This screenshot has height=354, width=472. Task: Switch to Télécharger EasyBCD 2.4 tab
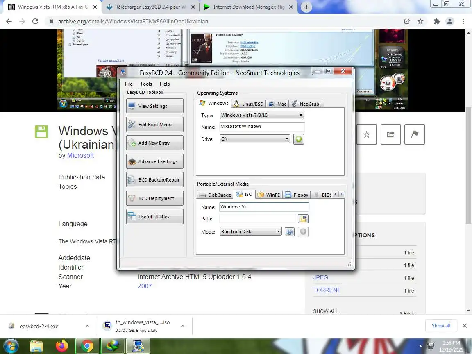click(150, 7)
